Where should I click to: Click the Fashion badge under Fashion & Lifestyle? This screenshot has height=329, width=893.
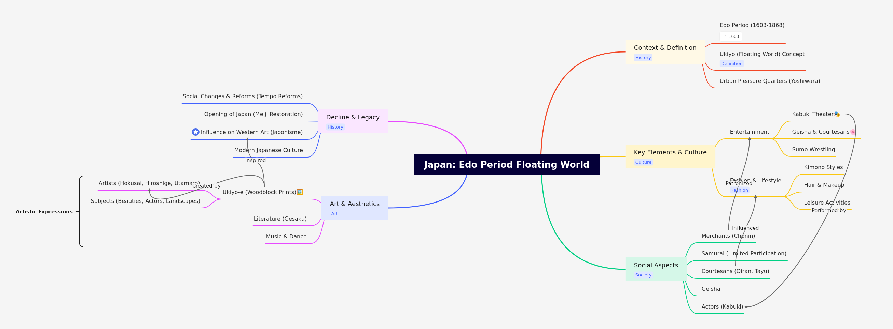point(740,190)
